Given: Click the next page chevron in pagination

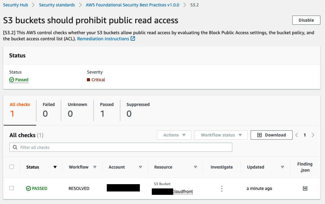Looking at the screenshot, I should click(313, 135).
